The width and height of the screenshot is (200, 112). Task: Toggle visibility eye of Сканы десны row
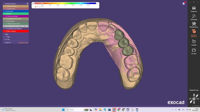tap(6, 9)
